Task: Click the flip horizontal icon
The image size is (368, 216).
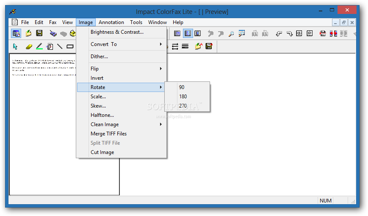Action: click(x=299, y=33)
